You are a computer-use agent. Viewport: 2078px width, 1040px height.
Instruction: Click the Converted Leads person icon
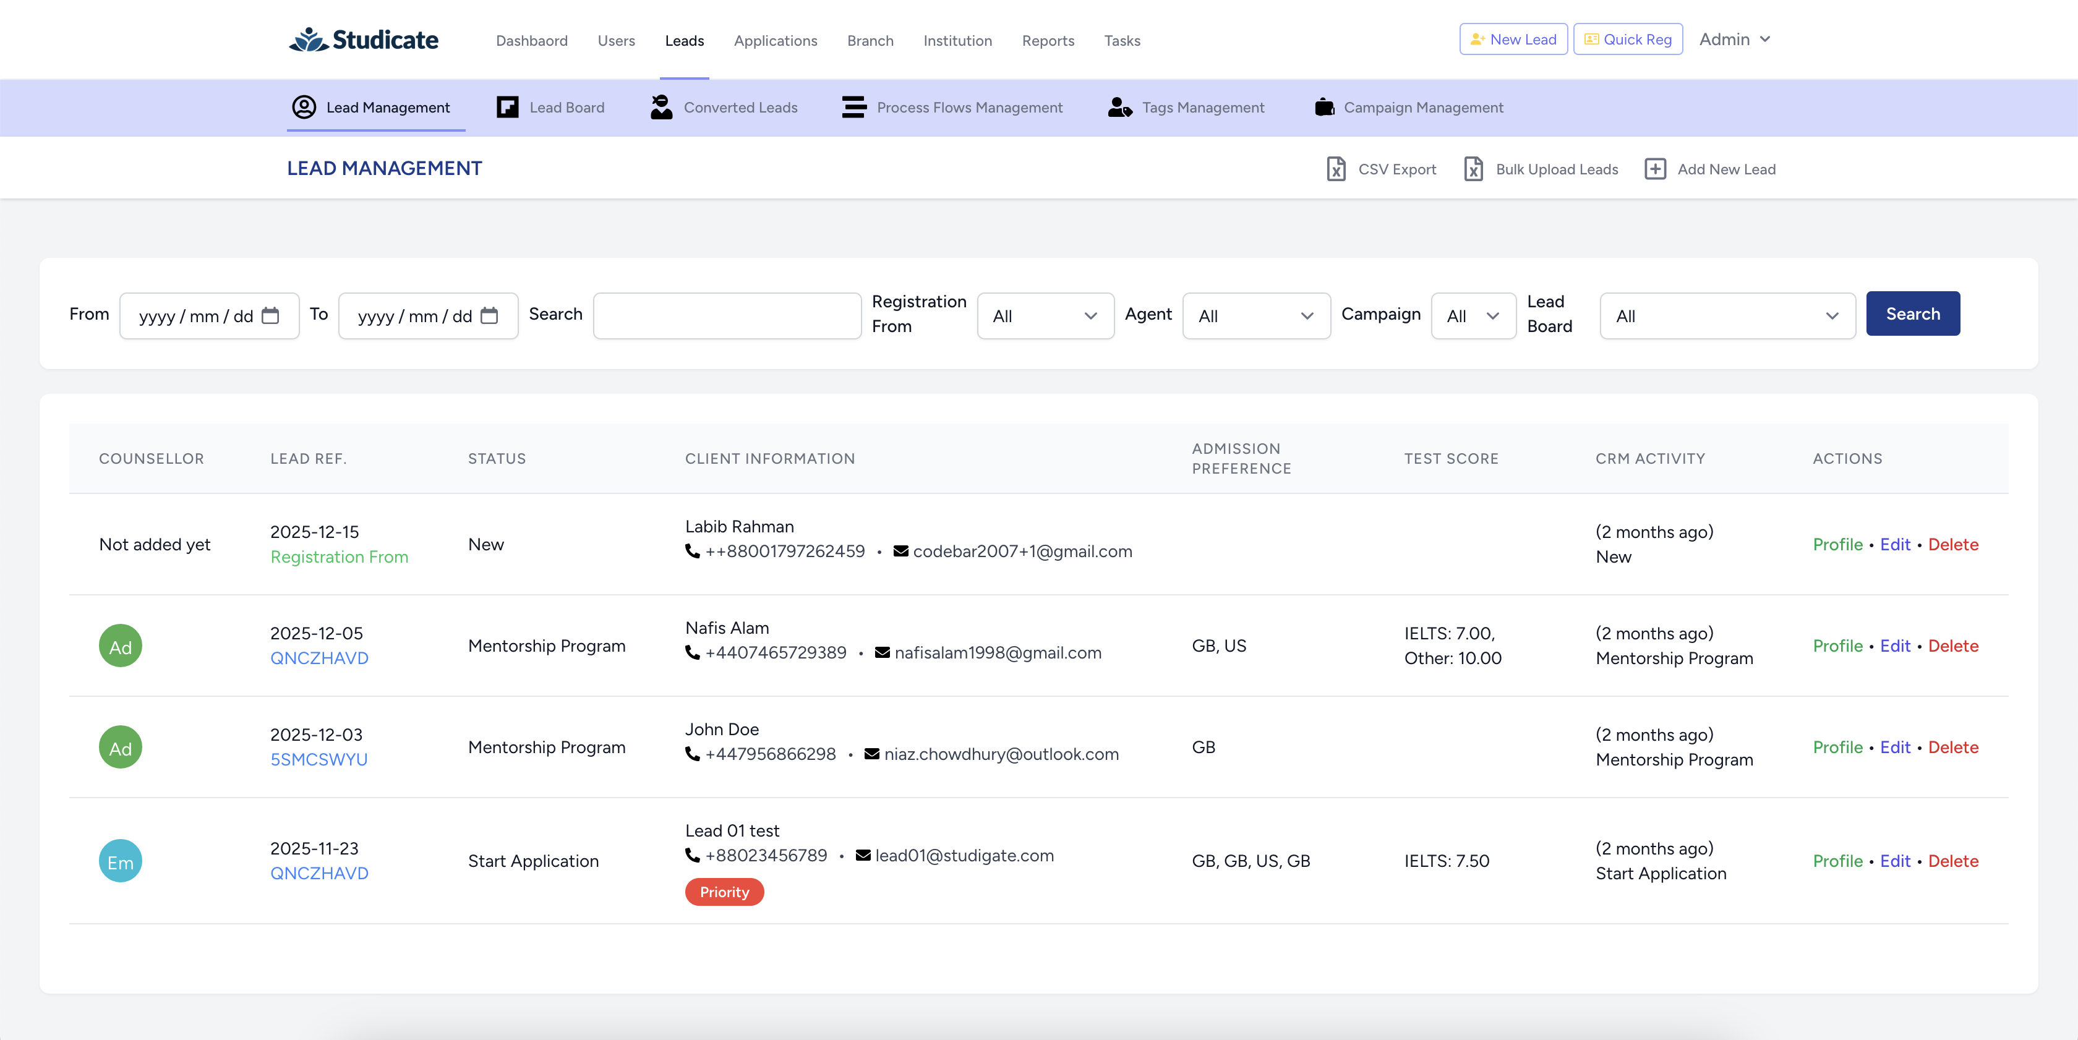pos(662,107)
